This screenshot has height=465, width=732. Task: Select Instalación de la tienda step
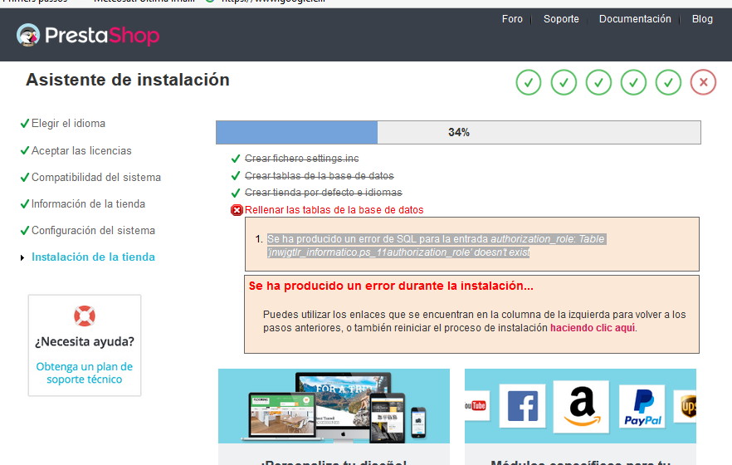(93, 257)
